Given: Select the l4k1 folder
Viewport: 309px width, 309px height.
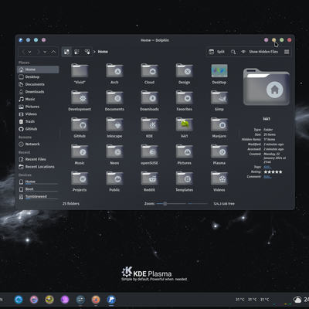Looking at the screenshot, I should (x=184, y=127).
